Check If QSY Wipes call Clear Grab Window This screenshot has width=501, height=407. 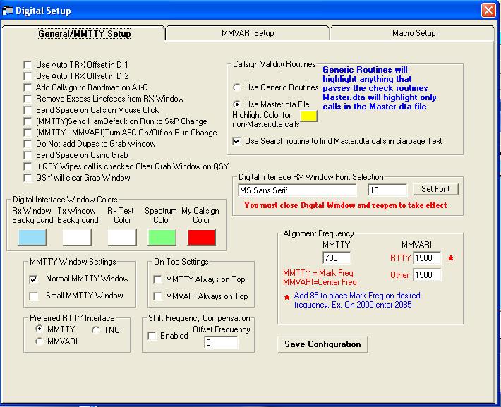28,166
